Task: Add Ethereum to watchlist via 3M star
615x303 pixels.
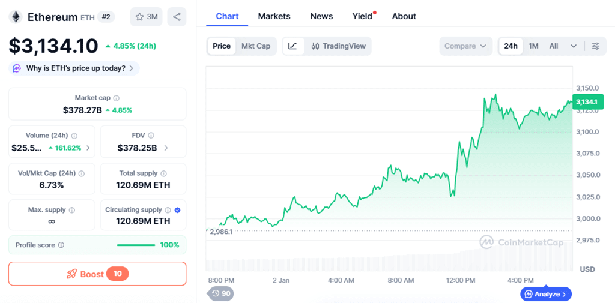Action: coord(147,17)
